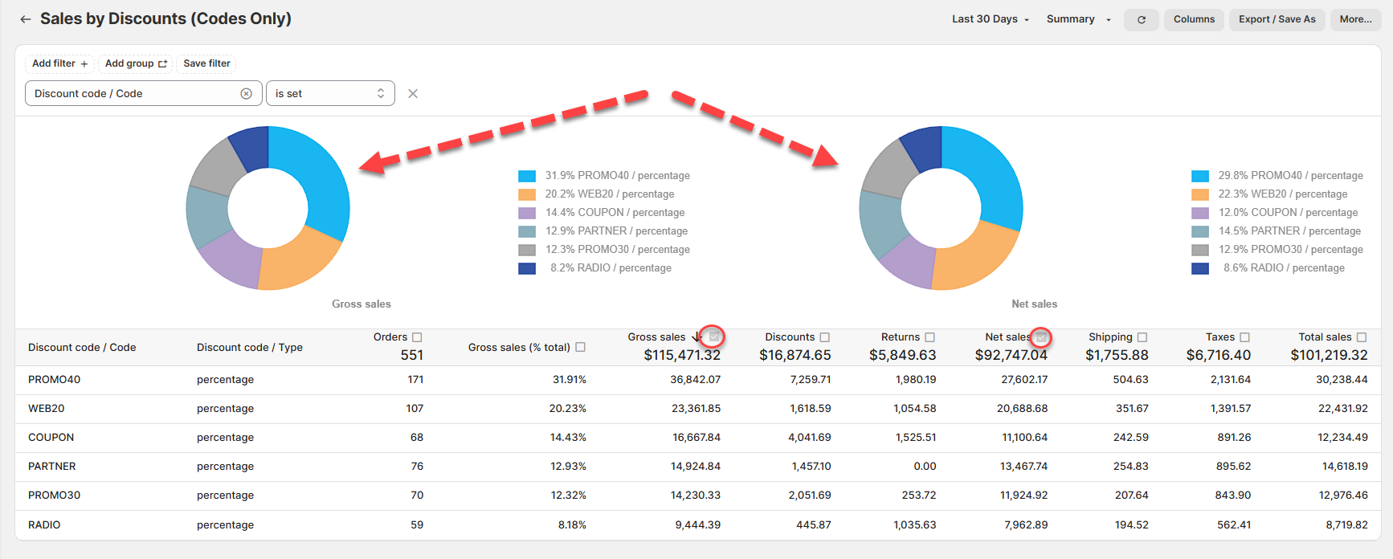Click the dark blue RADIO Net sales legend swatch
Image resolution: width=1393 pixels, height=559 pixels.
coord(1200,268)
